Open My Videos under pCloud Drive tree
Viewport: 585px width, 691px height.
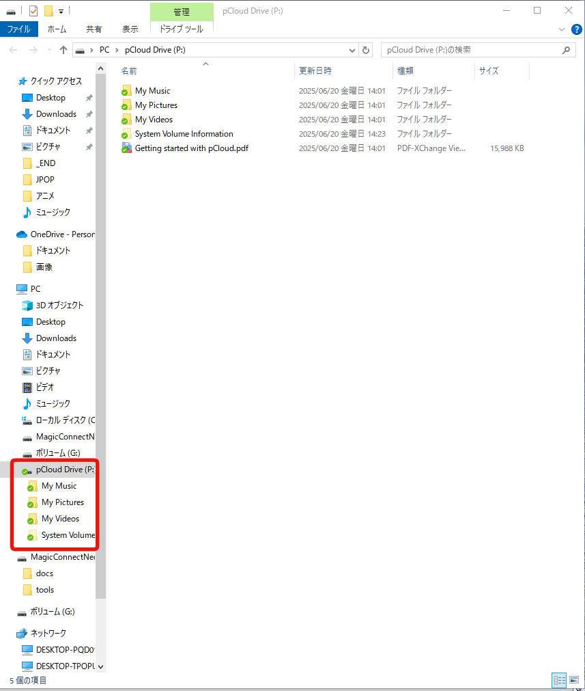[x=60, y=519]
